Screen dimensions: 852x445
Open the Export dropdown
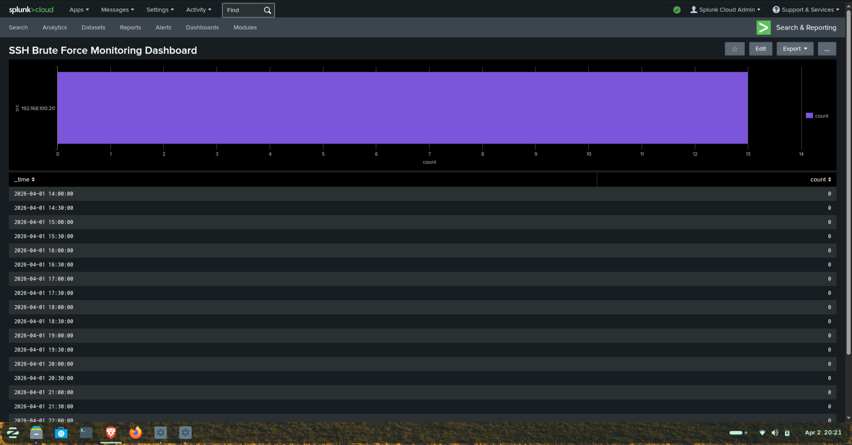click(x=794, y=49)
